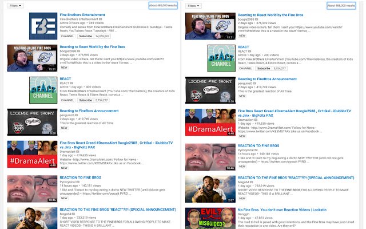Click NEW badge under penguinz0 video, right panel
The image size is (366, 229).
click(242, 96)
